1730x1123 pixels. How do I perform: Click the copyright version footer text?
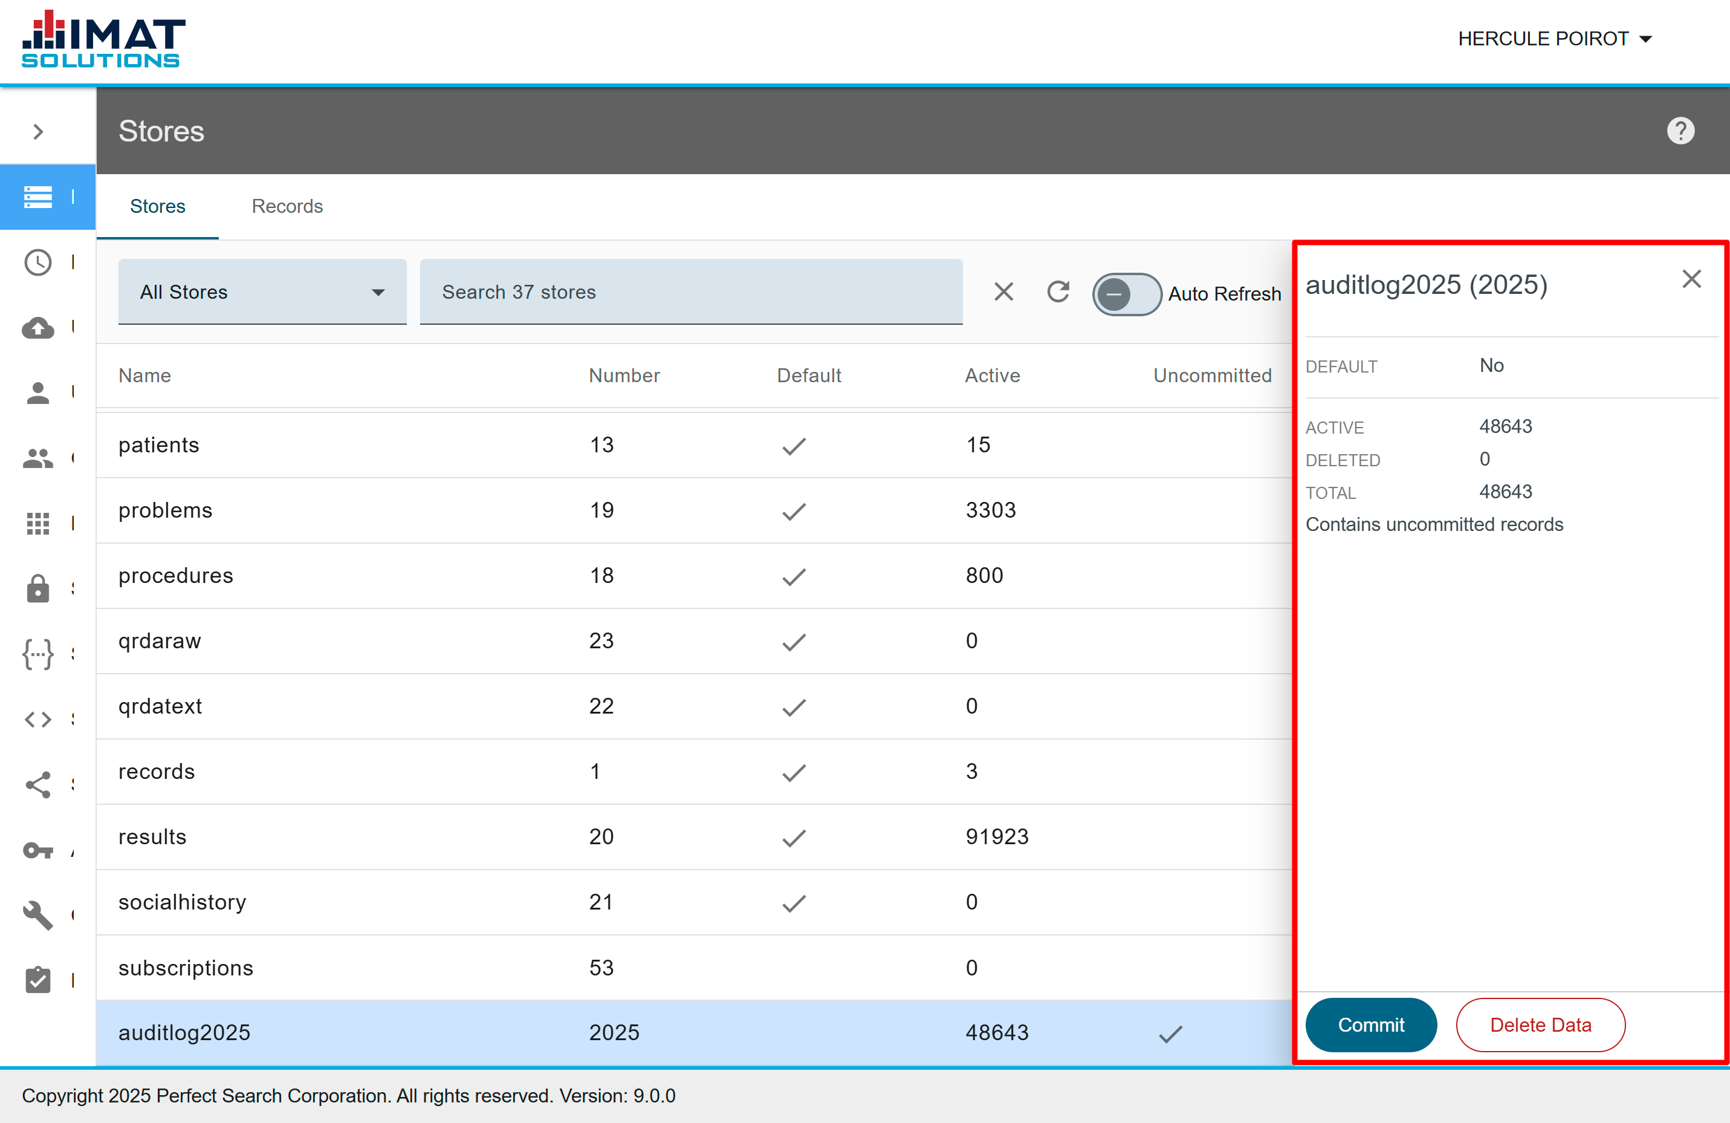pos(349,1095)
